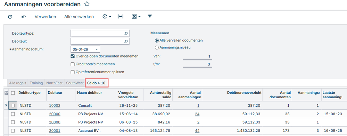Click the fit columns width icon

coord(121,17)
